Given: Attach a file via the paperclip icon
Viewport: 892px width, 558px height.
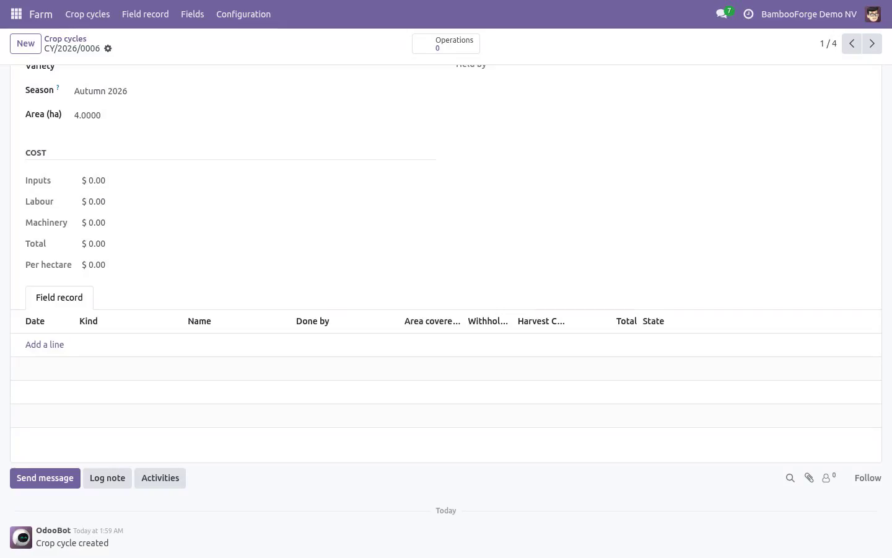Looking at the screenshot, I should pyautogui.click(x=809, y=478).
